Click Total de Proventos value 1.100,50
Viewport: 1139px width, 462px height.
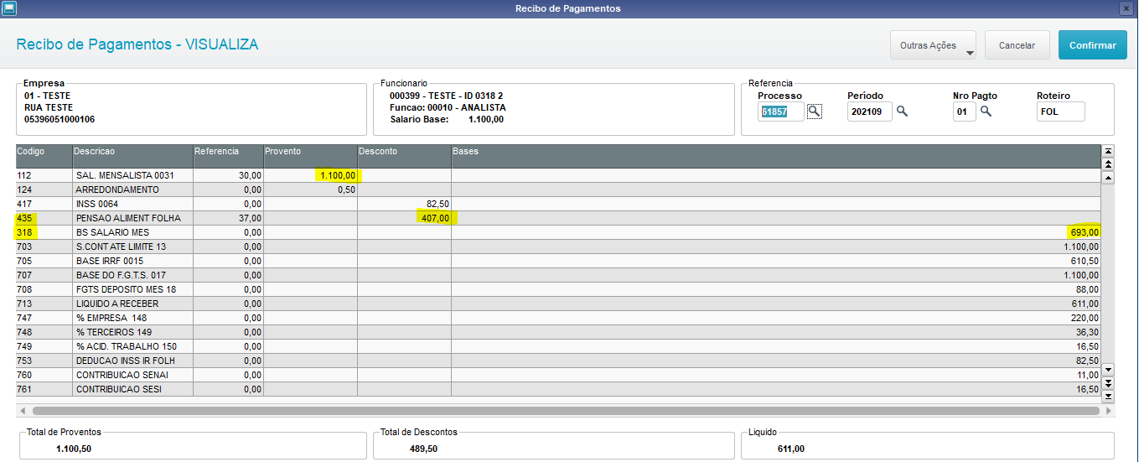(74, 449)
